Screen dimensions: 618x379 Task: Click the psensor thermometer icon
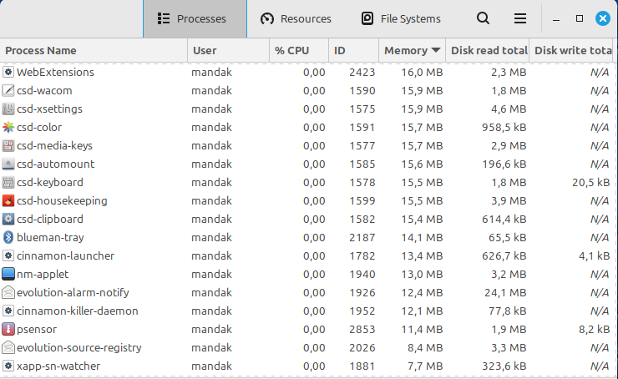(8, 330)
